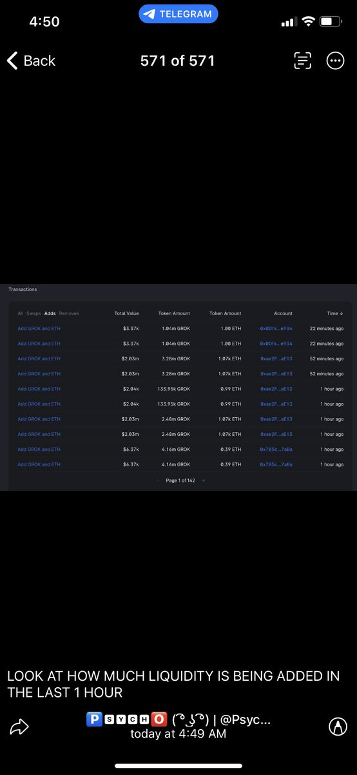Open the markup pen icon
357x775 pixels.
(337, 727)
